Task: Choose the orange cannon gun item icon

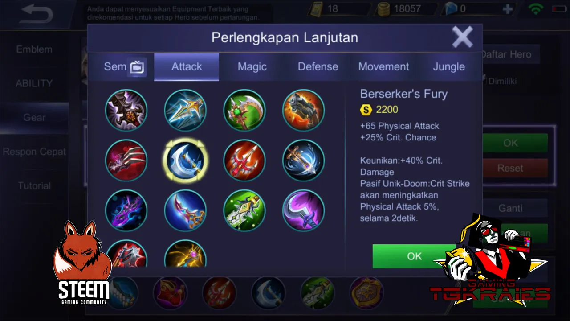Action: point(304,110)
